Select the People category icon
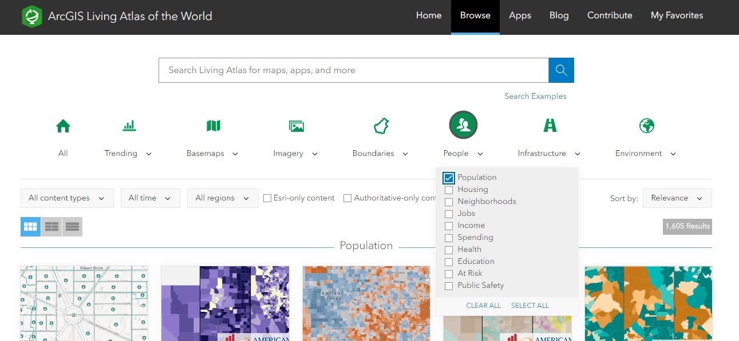The height and width of the screenshot is (341, 739). [464, 125]
